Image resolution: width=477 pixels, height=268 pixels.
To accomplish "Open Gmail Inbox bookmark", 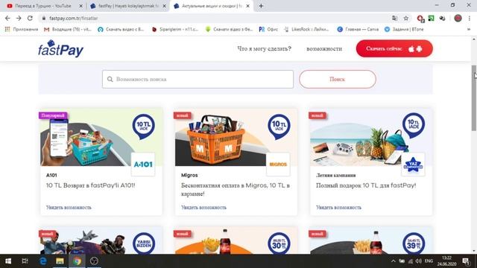I will 68,29.
